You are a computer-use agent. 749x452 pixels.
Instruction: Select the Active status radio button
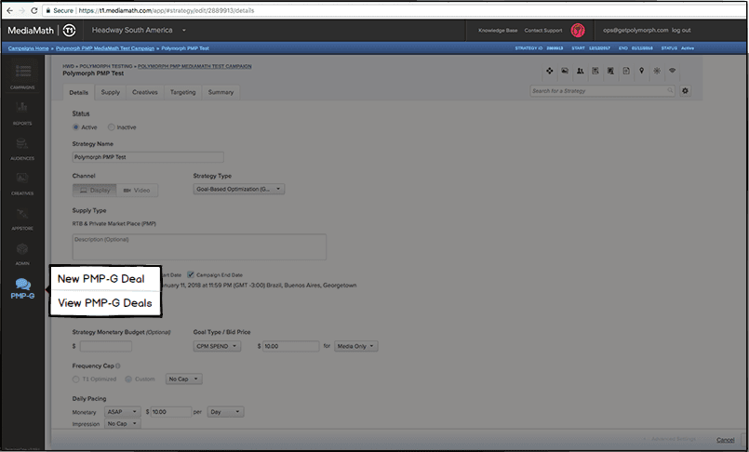tap(75, 127)
